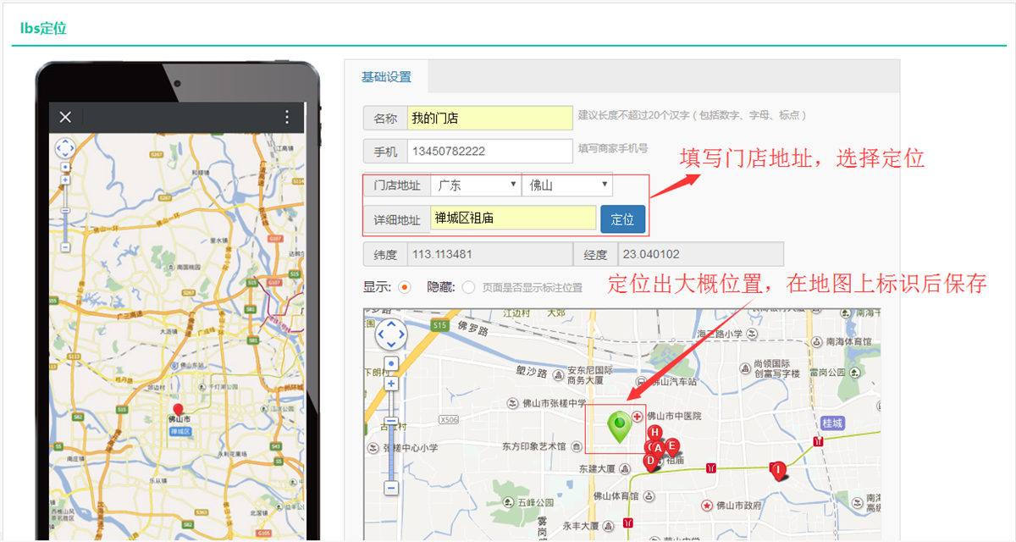The height and width of the screenshot is (542, 1016).
Task: Open the province dropdown showing 广东
Action: [x=476, y=185]
